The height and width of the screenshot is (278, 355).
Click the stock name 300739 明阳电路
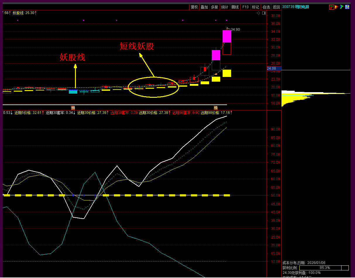(296, 7)
